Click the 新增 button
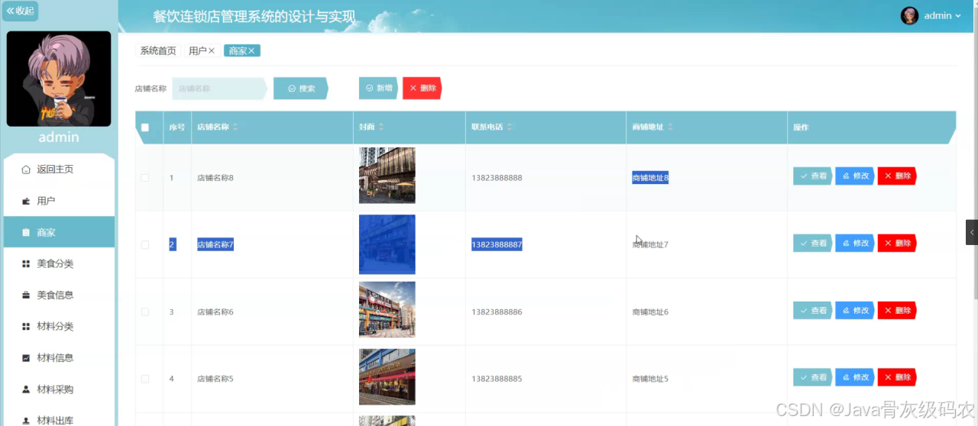 click(379, 89)
